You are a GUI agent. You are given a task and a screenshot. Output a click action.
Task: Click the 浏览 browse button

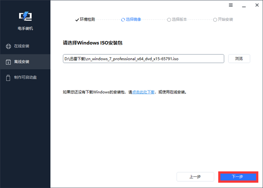point(239,58)
